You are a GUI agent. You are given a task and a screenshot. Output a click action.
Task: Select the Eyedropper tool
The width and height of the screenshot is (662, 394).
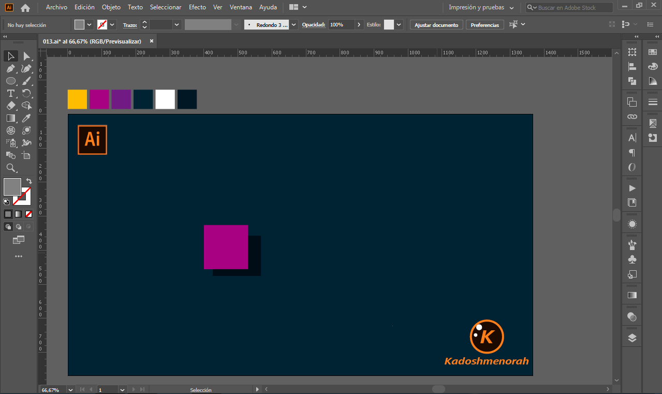pos(26,118)
